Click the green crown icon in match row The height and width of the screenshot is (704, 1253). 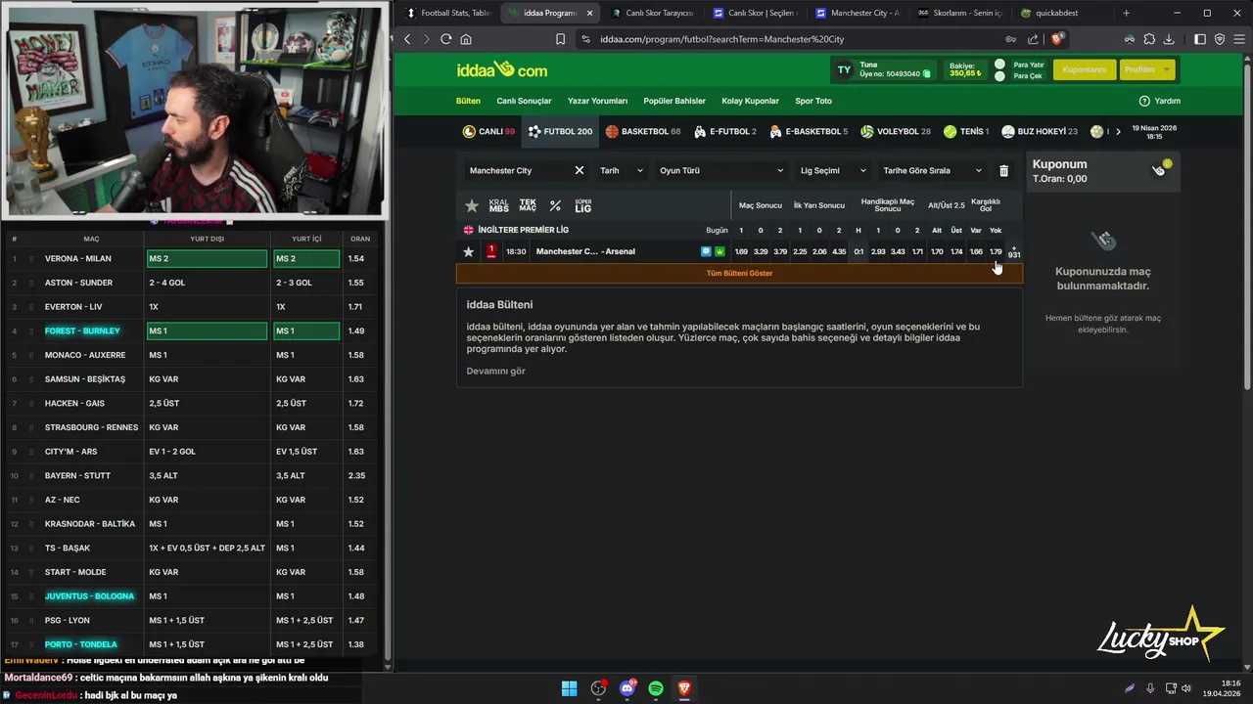719,251
